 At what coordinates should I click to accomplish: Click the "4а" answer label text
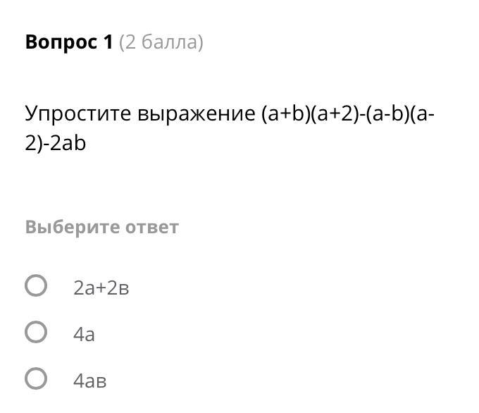coord(84,334)
